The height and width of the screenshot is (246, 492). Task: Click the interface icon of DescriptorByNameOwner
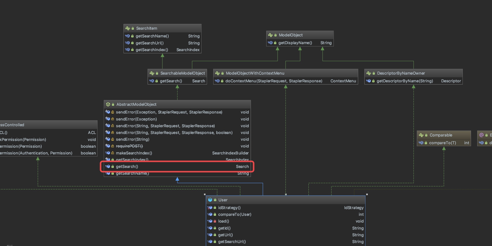click(369, 73)
